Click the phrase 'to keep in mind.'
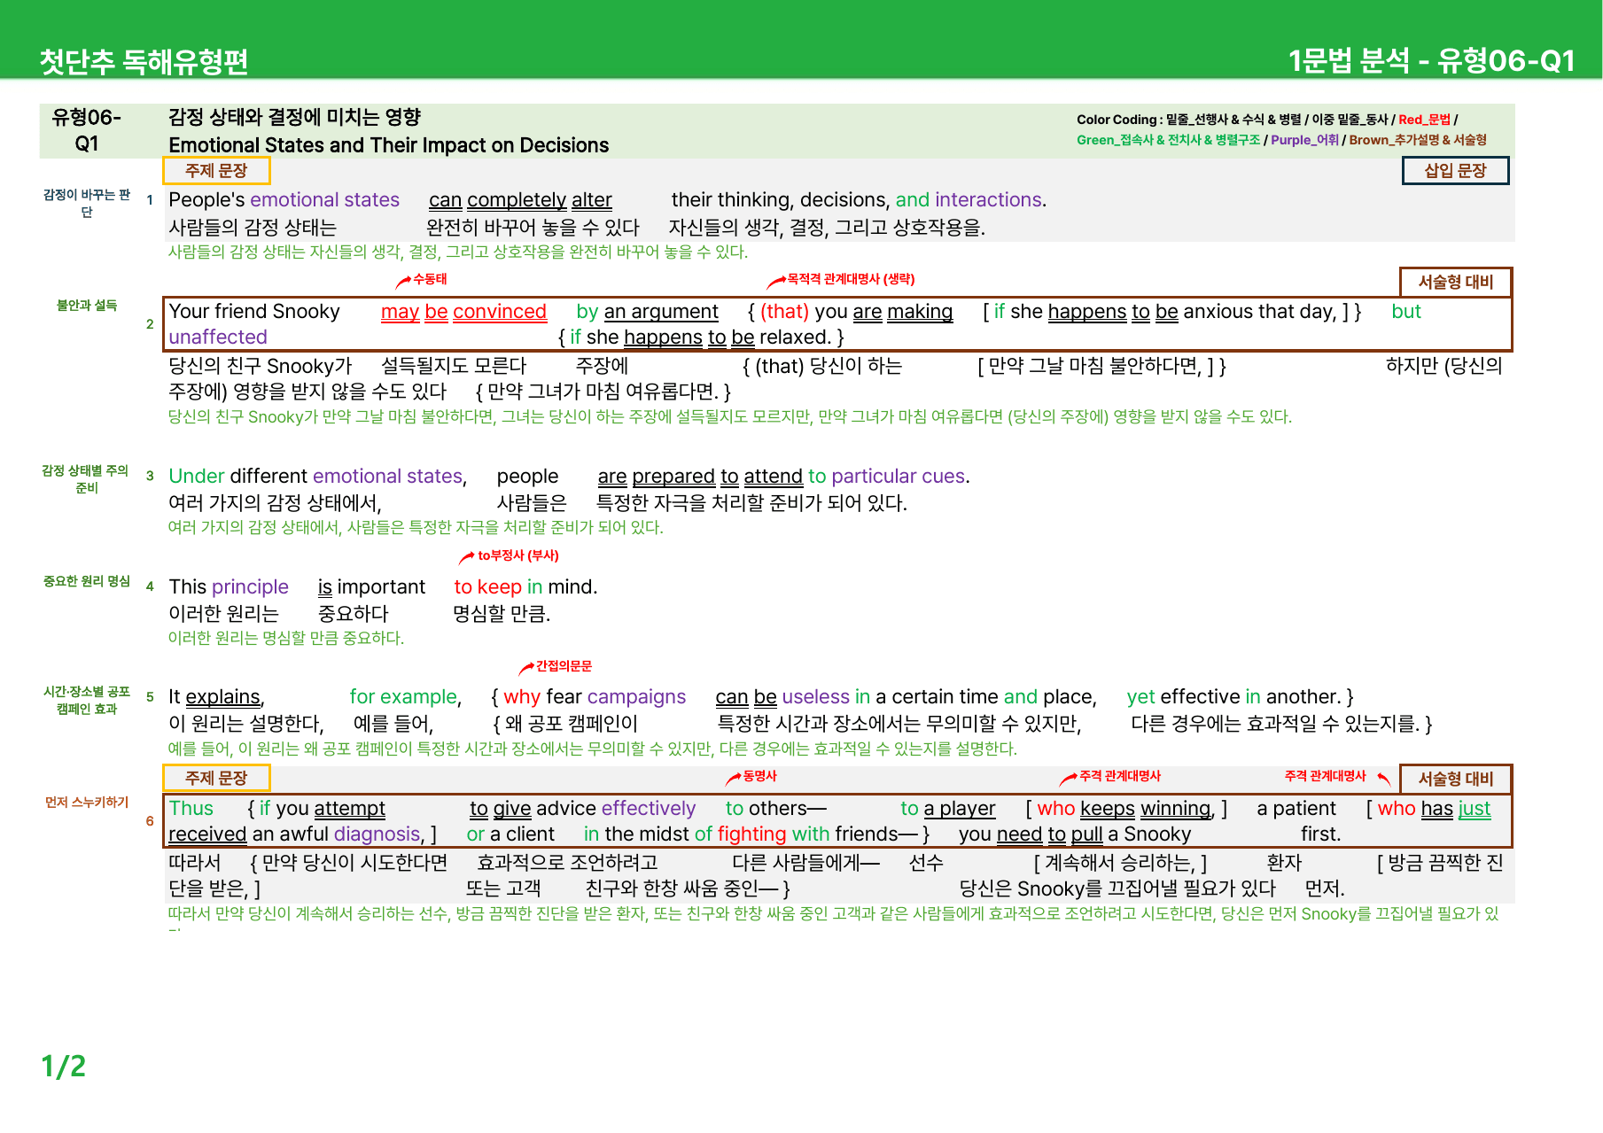Image resolution: width=1603 pixels, height=1133 pixels. pos(525,587)
